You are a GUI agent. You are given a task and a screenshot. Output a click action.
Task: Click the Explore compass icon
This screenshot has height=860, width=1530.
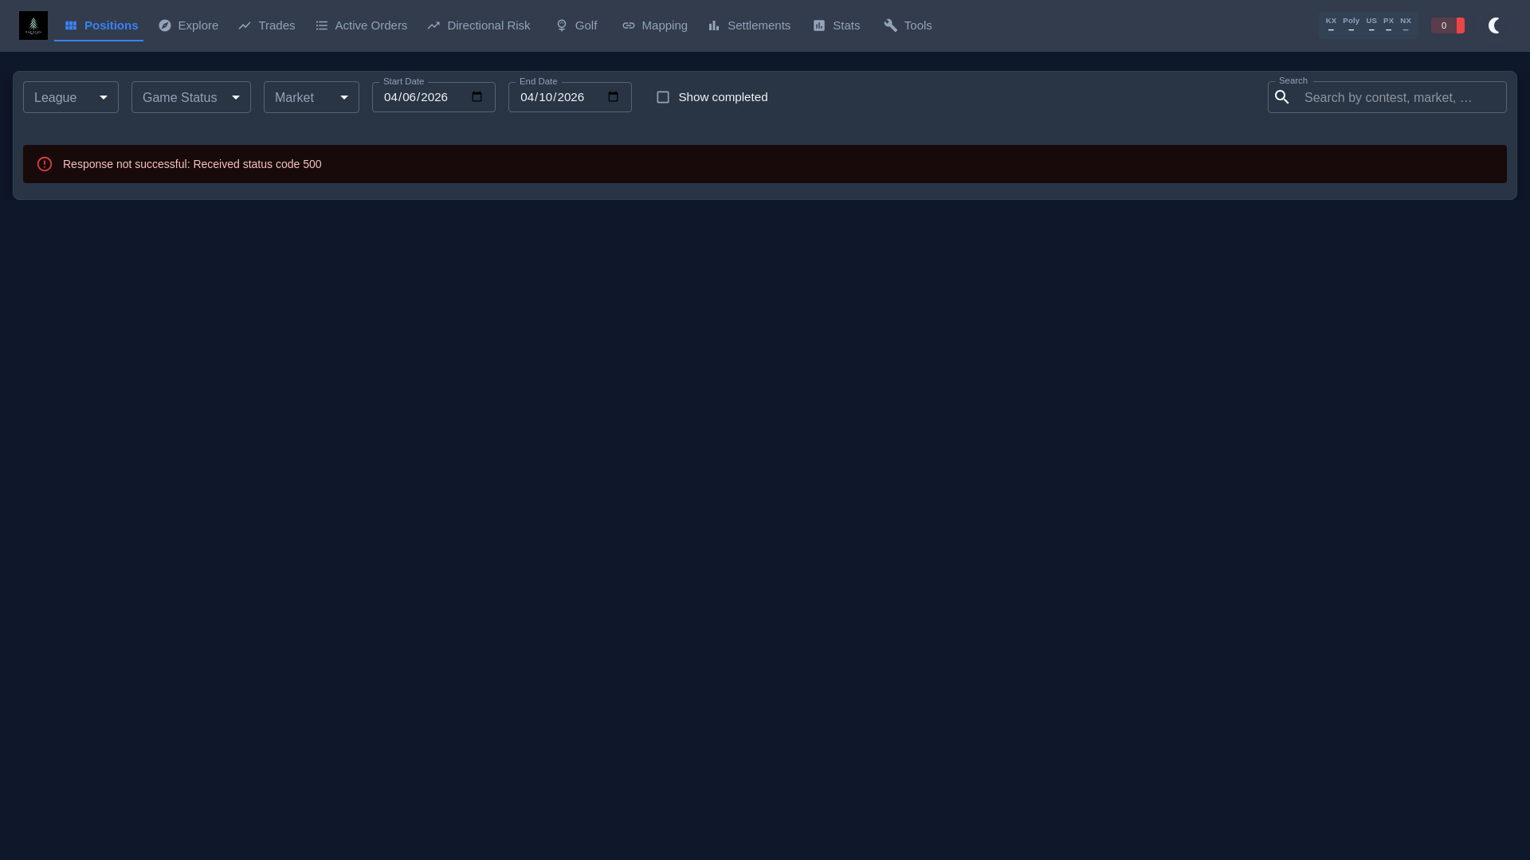point(165,25)
